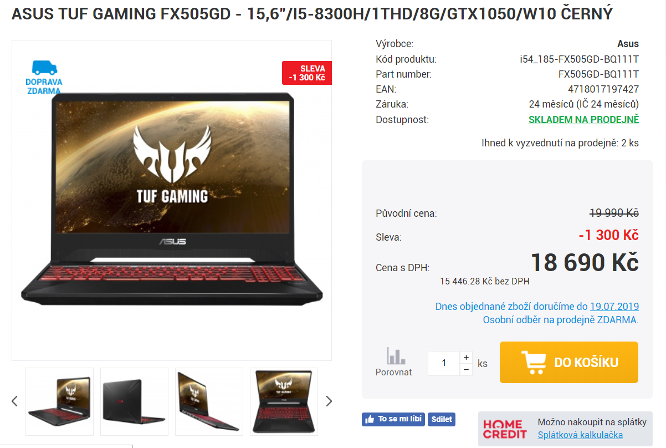Increase quantity with the plus button
This screenshot has height=448, width=666.
pos(467,358)
